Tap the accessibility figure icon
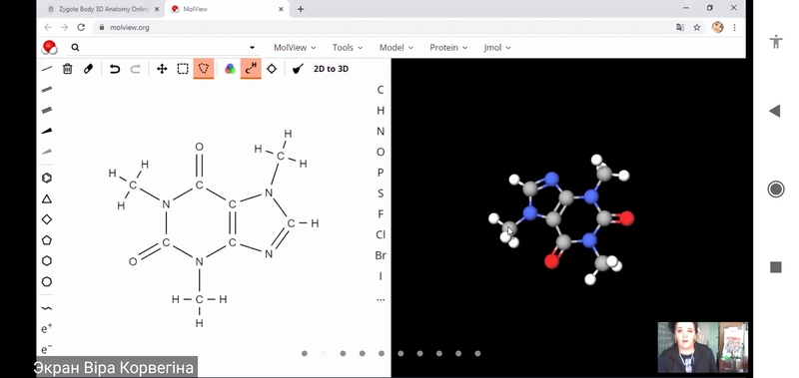Image resolution: width=799 pixels, height=378 pixels. [x=776, y=41]
